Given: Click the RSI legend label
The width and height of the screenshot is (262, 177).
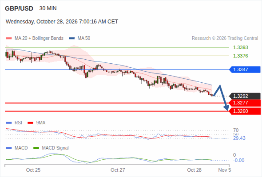Looking at the screenshot, I should coord(18,123).
